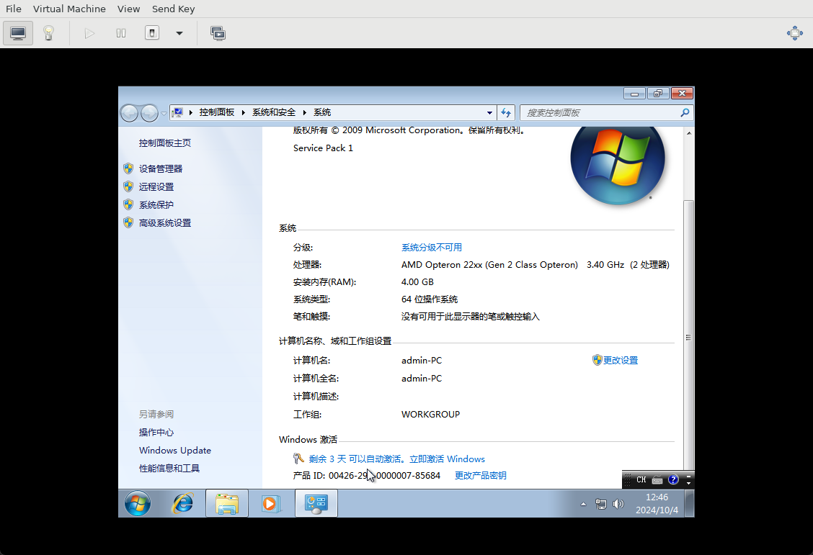Select 控制面板 breadcrumb in address bar

(x=217, y=112)
